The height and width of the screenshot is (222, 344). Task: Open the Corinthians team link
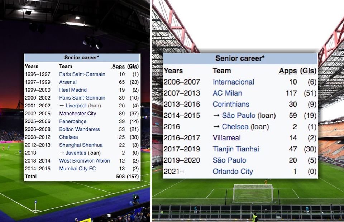coord(231,105)
